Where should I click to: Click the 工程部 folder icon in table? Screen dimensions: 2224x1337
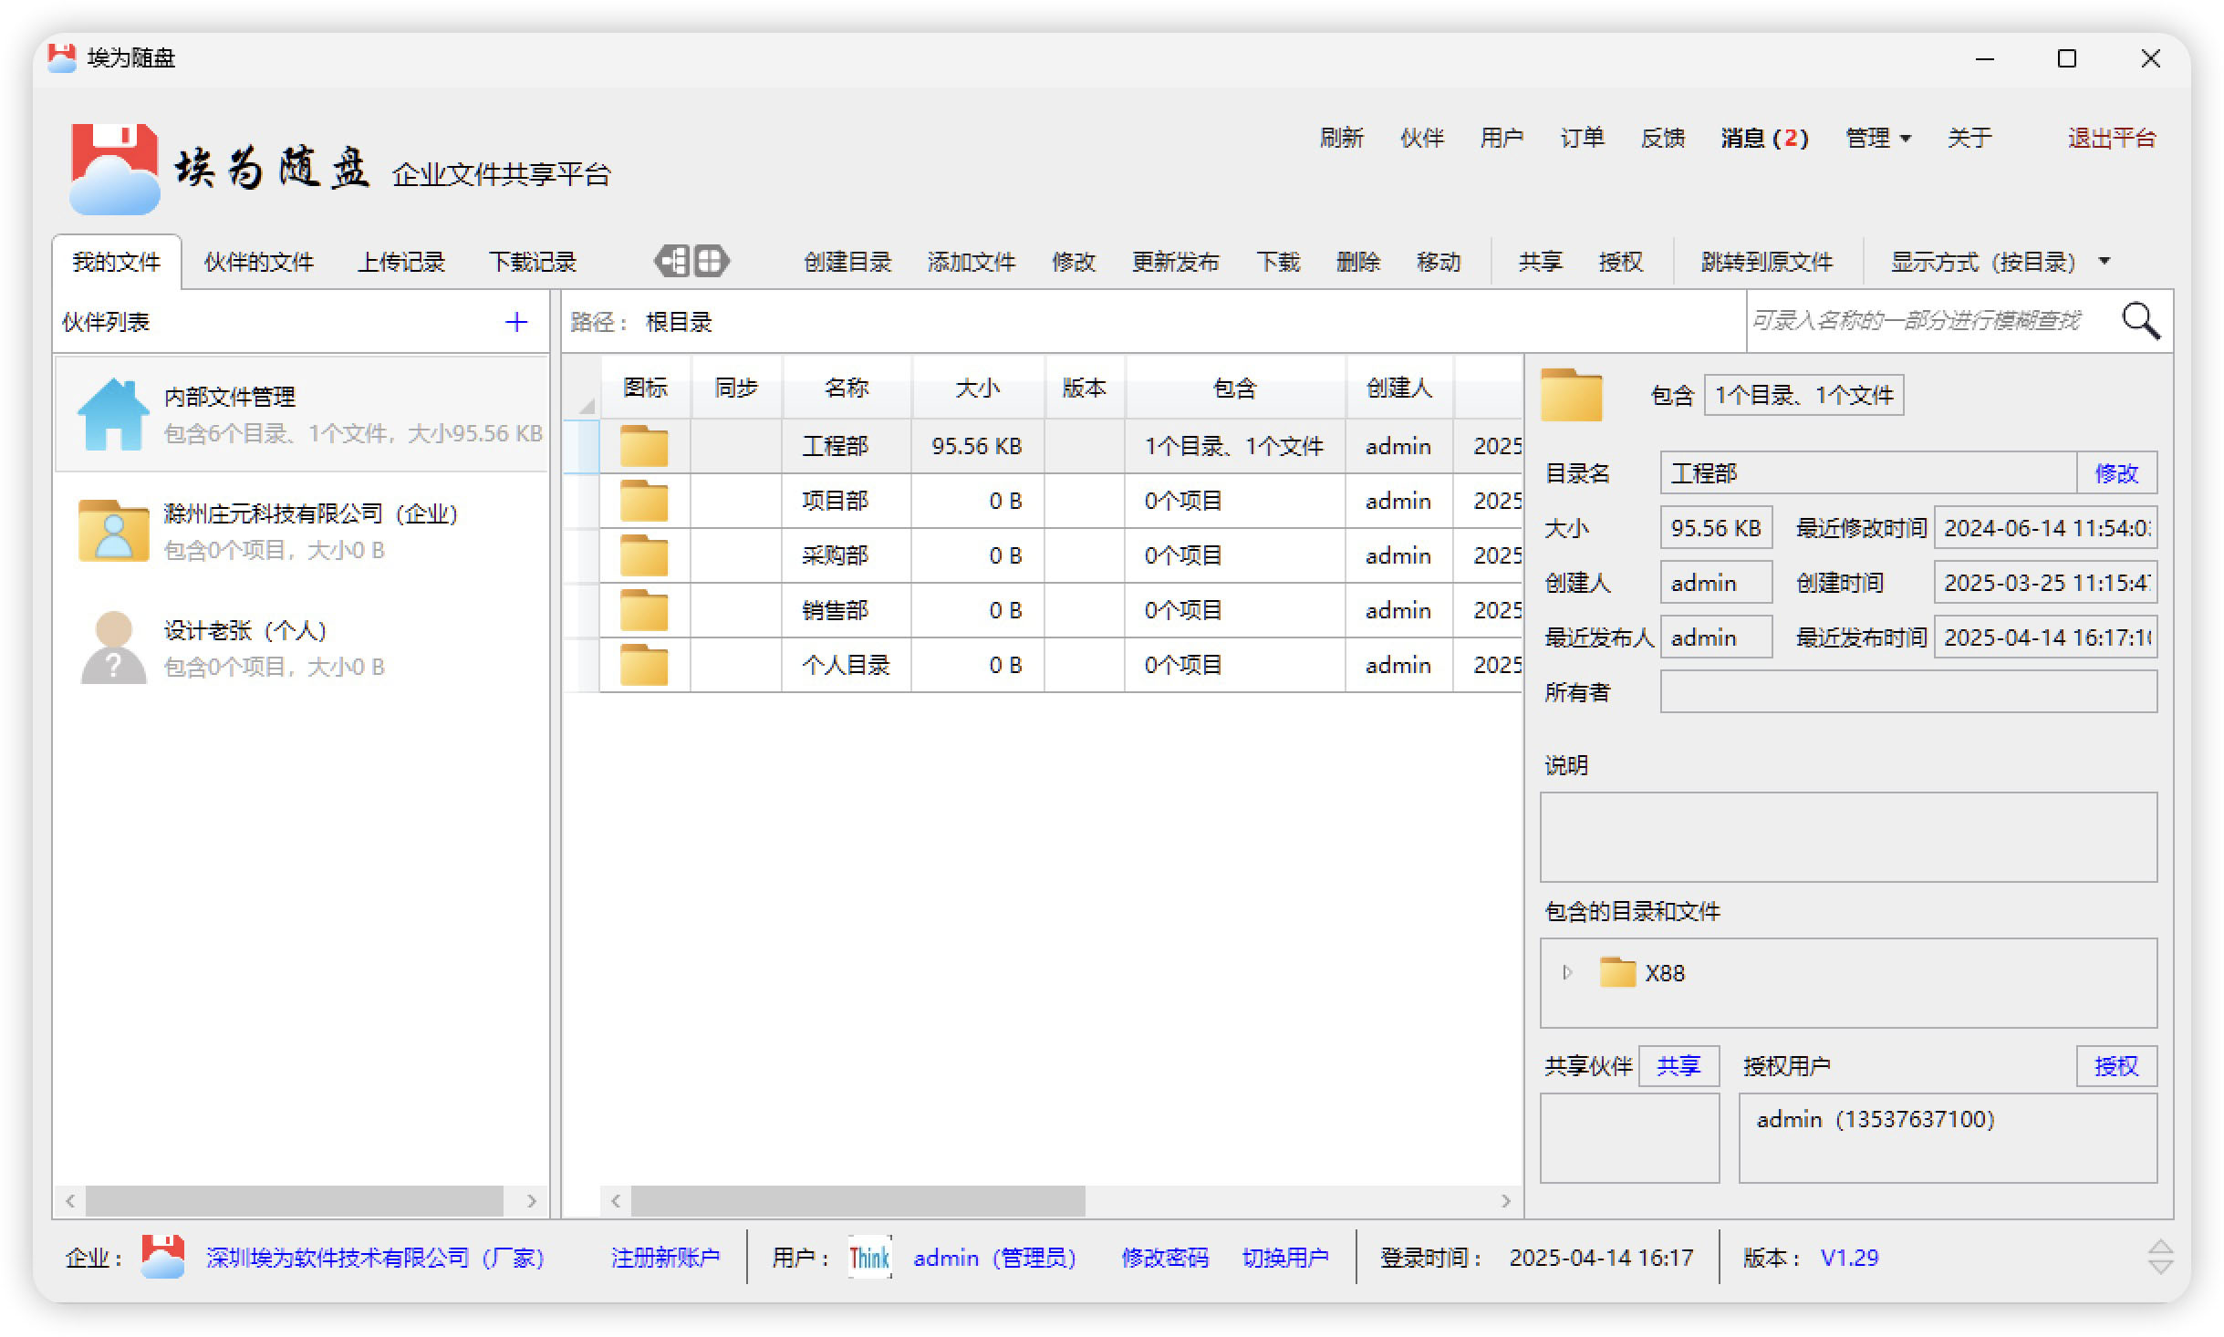click(x=644, y=446)
